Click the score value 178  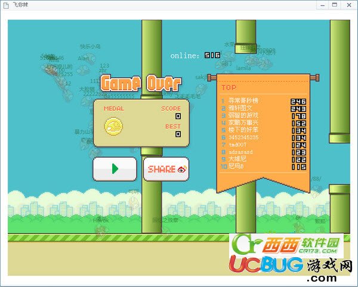299,116
